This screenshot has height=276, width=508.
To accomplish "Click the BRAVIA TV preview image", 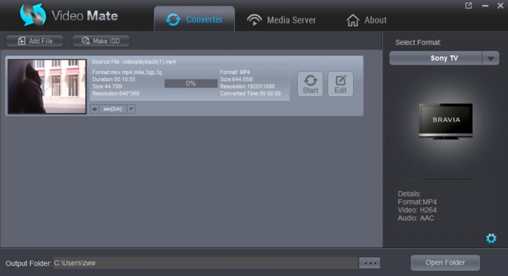I will pyautogui.click(x=446, y=121).
